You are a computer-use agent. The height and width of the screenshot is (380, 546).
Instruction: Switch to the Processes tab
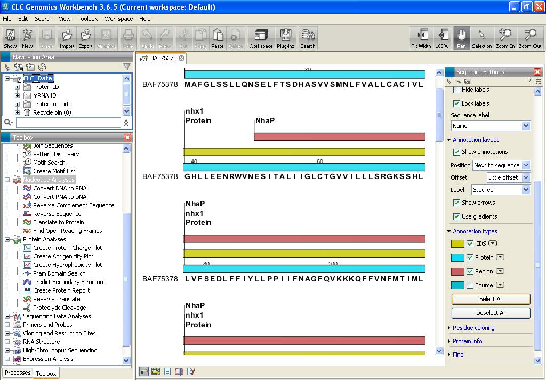18,373
